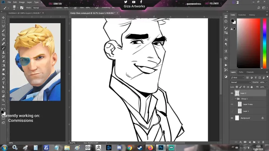The image size is (269, 151).
Task: Open the Image menu
Action: (22, 2)
